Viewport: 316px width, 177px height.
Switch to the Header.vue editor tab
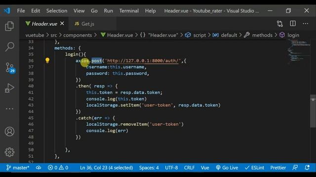pos(44,24)
